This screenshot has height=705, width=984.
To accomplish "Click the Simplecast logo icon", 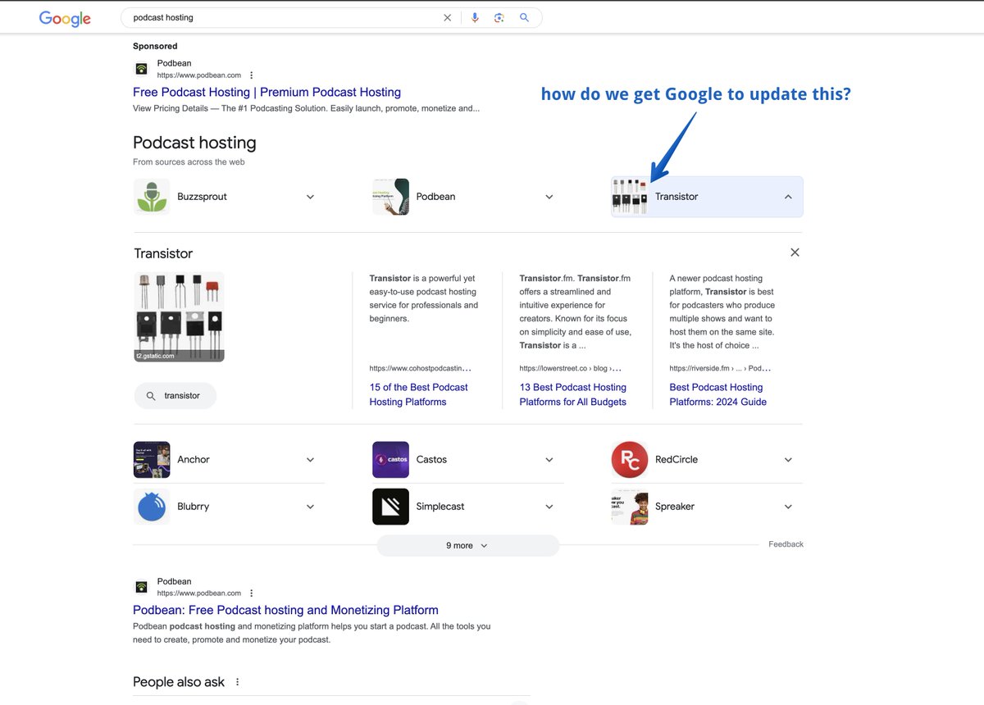I will point(390,507).
